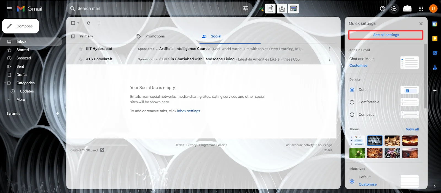The height and width of the screenshot is (193, 441).
Task: Open the Privacy link
Action: pyautogui.click(x=192, y=145)
